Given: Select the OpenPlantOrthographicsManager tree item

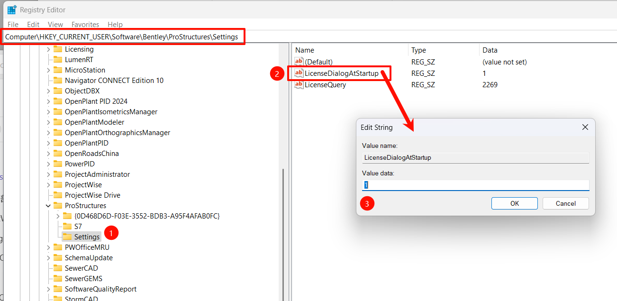Looking at the screenshot, I should pyautogui.click(x=118, y=133).
